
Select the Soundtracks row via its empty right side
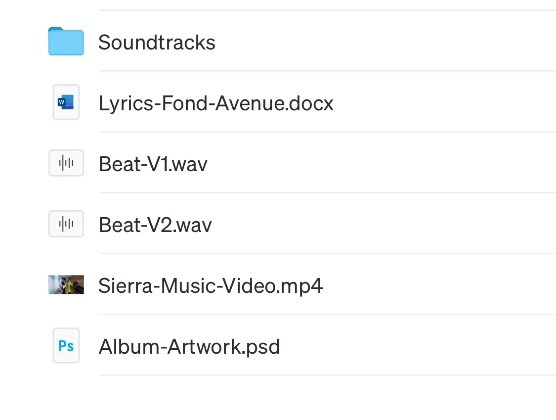[386, 41]
